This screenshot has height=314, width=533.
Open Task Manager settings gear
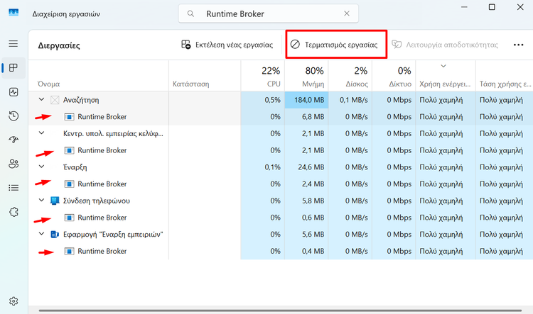click(x=14, y=301)
